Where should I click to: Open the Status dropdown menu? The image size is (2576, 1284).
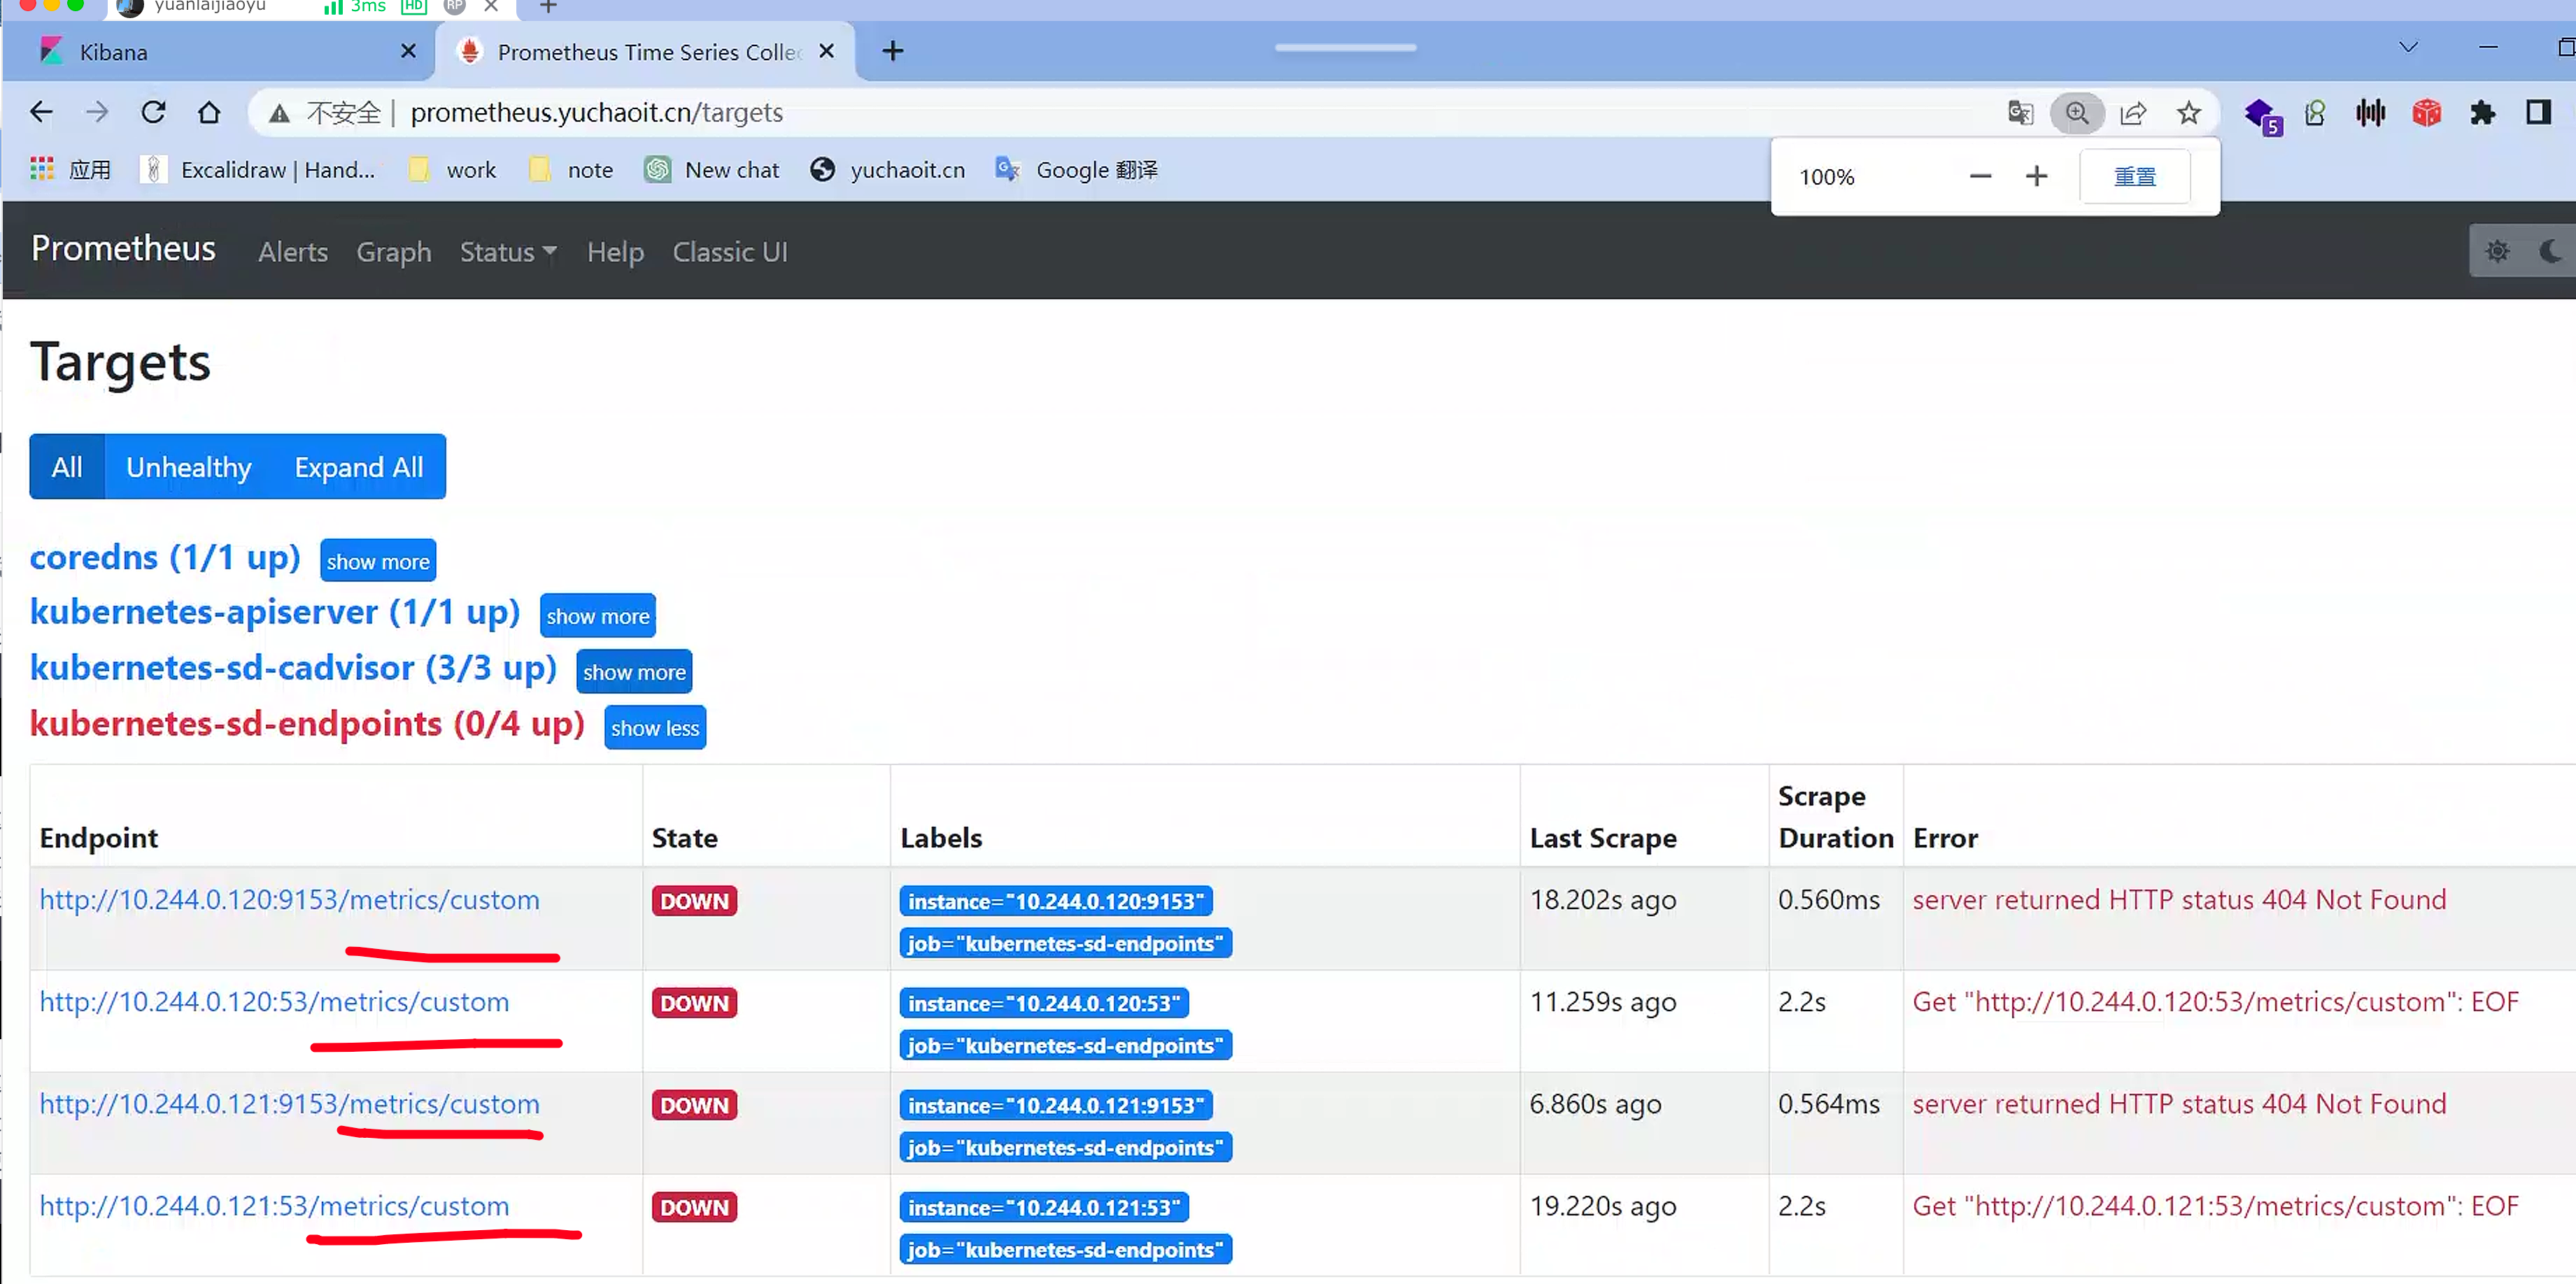click(x=507, y=252)
